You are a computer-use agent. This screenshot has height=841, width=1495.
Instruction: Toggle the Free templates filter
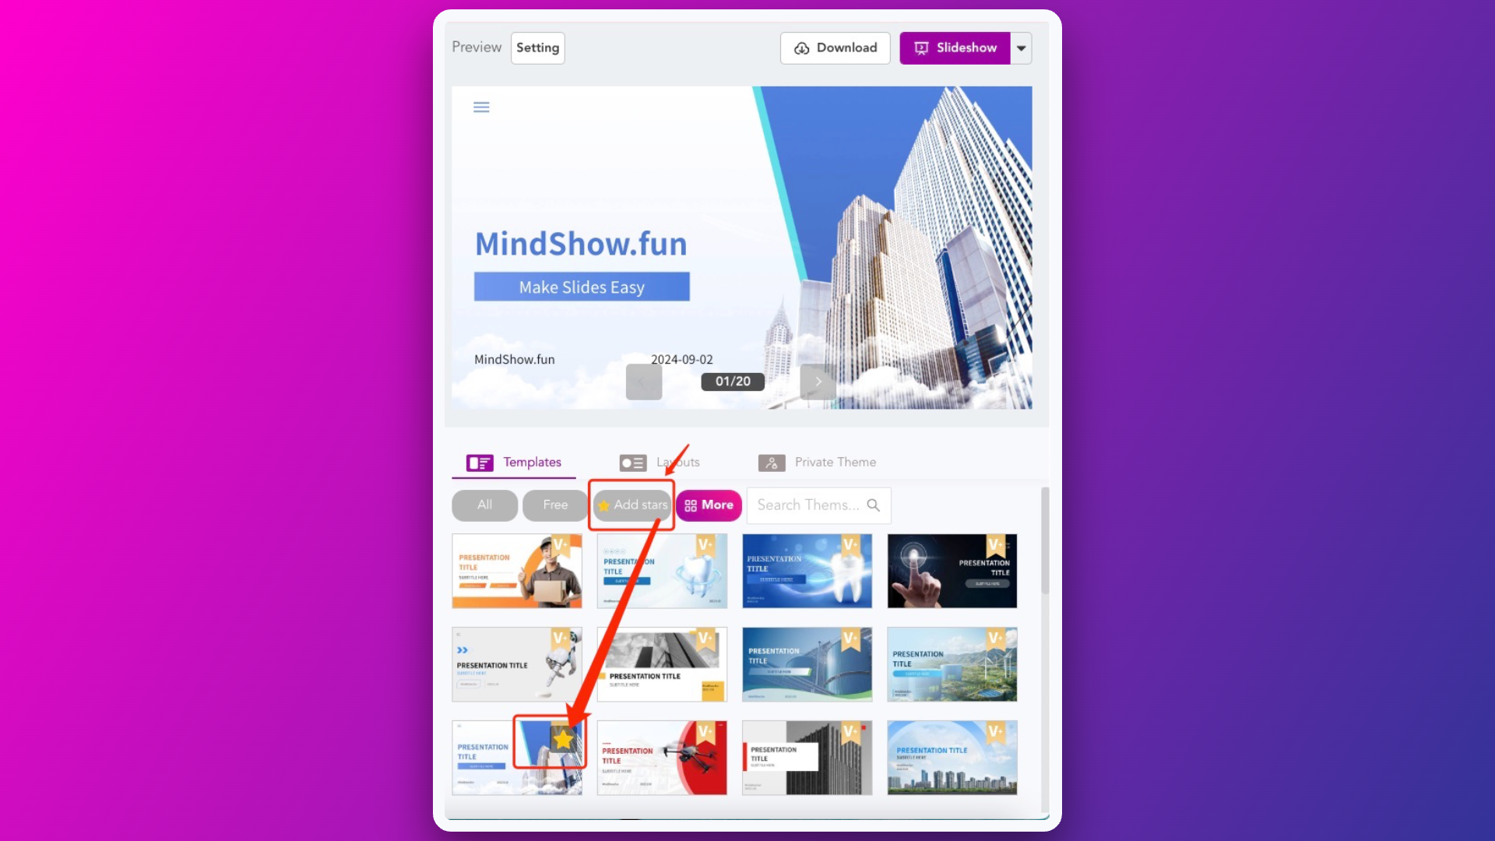pos(555,504)
